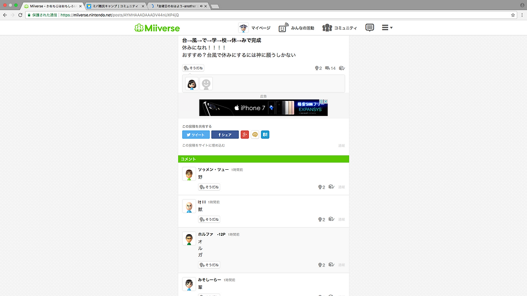
Task: Close the ad using the X icon
Action: point(325,102)
